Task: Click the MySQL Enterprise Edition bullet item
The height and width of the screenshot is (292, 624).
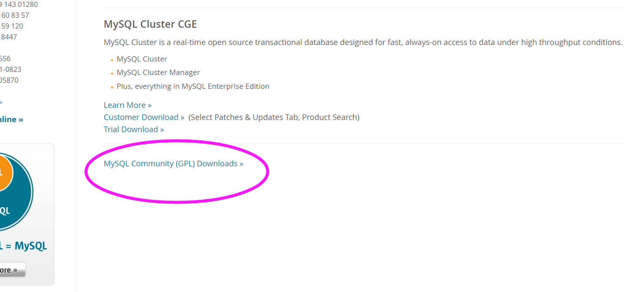Action: click(193, 87)
